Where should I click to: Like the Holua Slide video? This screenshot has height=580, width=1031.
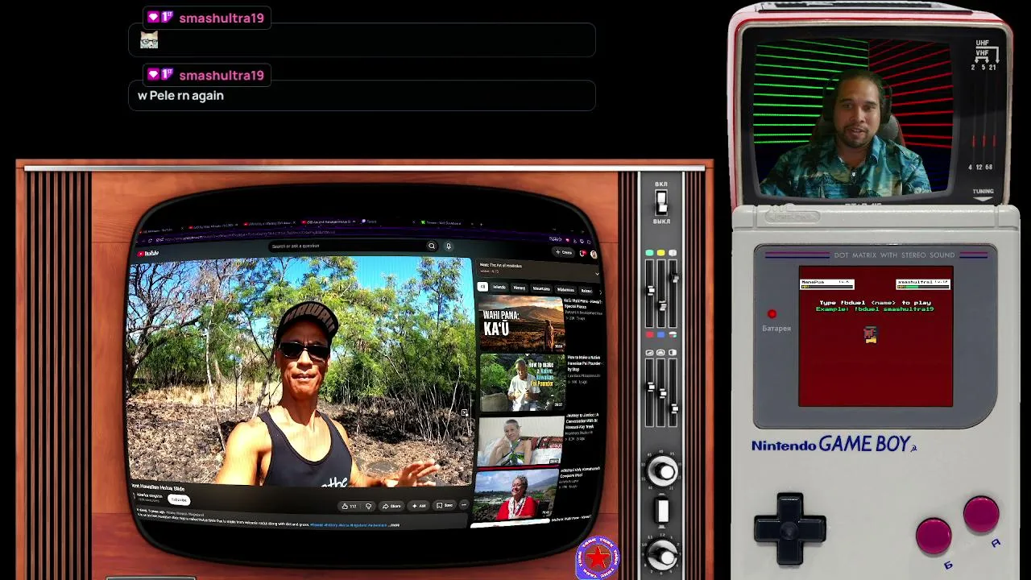coord(350,506)
